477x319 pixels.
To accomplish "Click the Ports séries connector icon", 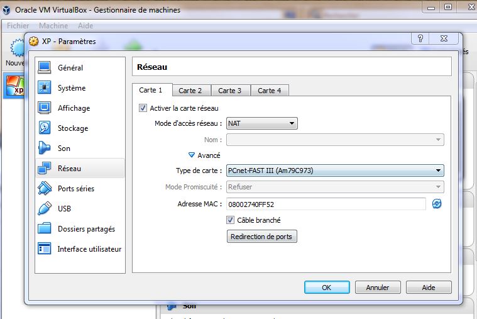I will click(x=45, y=188).
